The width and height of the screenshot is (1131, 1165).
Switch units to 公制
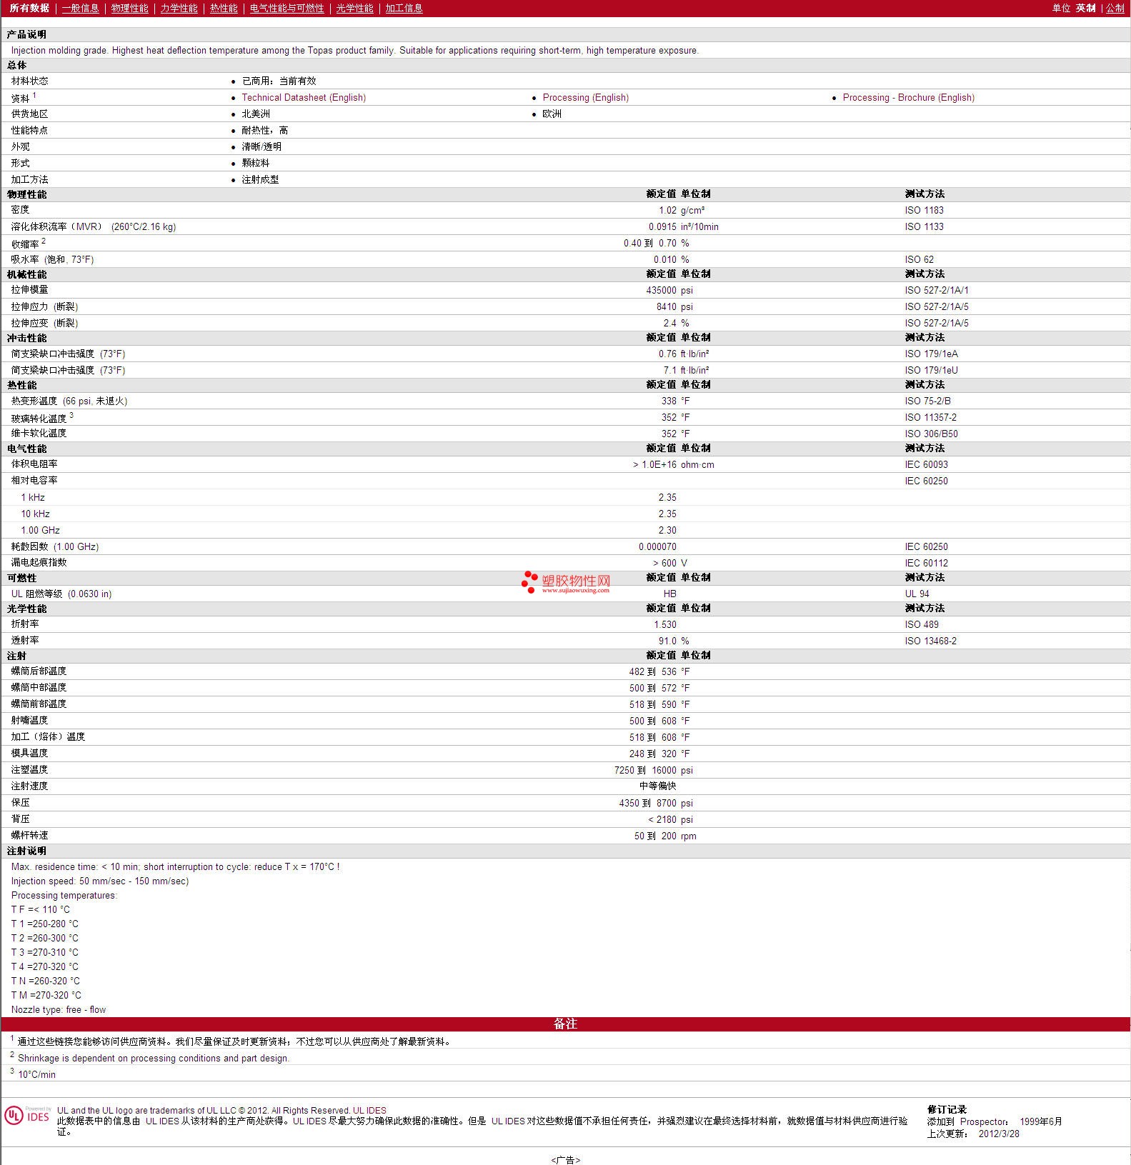point(1115,8)
